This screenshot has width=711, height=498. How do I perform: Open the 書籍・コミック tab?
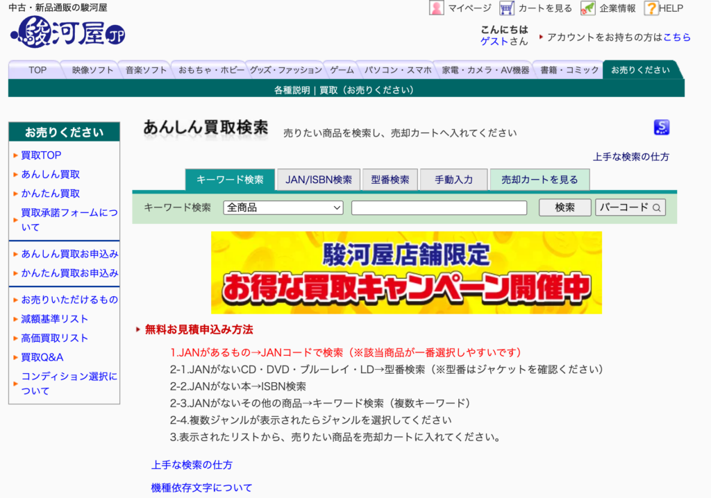coord(569,70)
